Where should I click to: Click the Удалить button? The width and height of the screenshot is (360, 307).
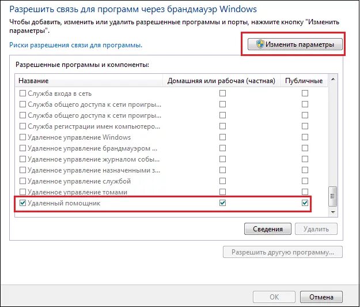tap(316, 229)
